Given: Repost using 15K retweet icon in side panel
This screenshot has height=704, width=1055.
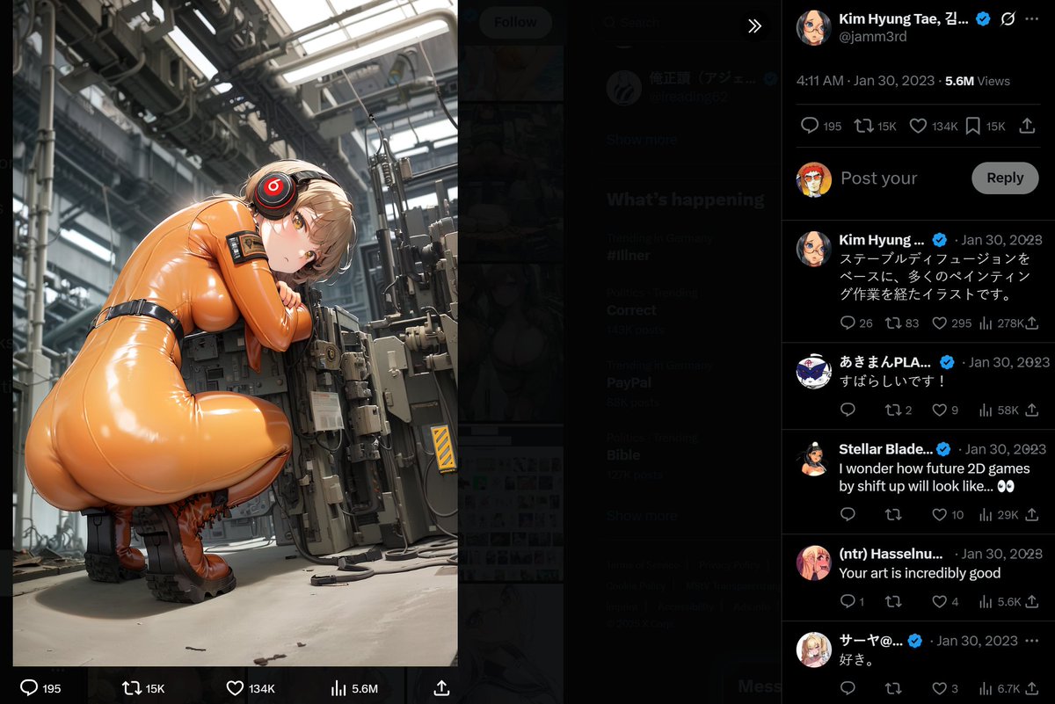Looking at the screenshot, I should click(875, 126).
